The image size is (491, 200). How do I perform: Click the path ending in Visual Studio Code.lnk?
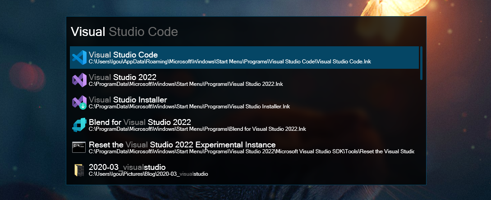point(230,62)
